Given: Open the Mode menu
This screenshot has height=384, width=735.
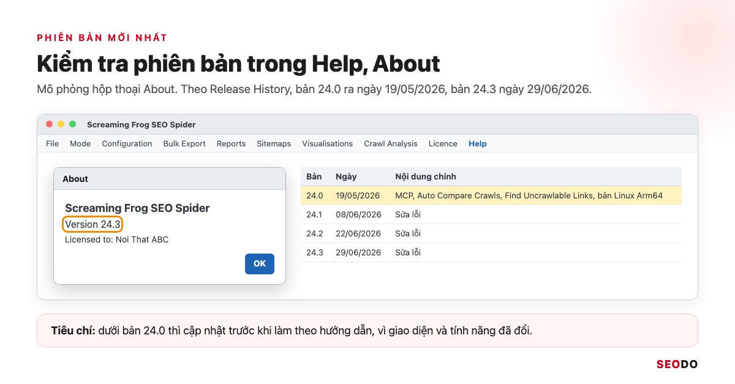Looking at the screenshot, I should click(80, 143).
